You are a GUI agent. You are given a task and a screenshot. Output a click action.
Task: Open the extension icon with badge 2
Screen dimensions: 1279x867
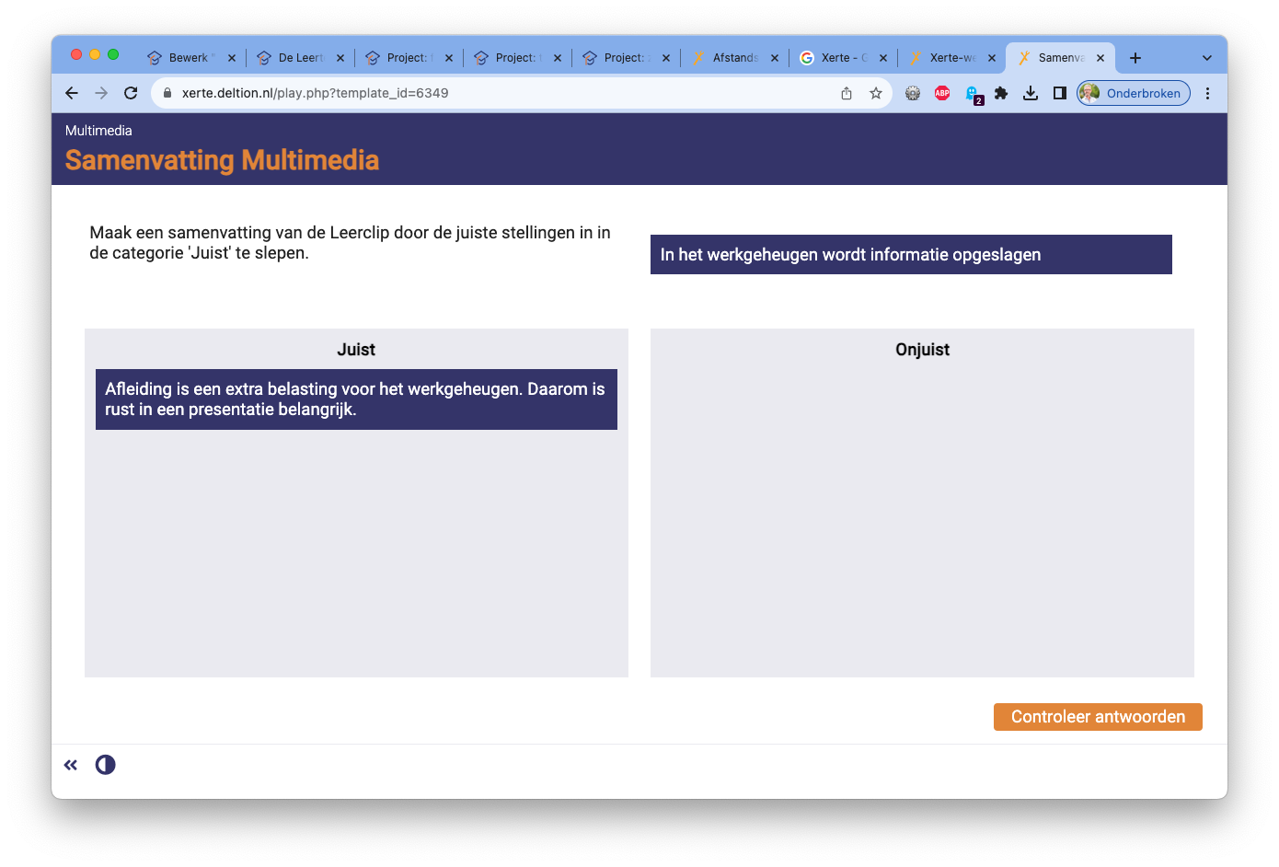973,94
